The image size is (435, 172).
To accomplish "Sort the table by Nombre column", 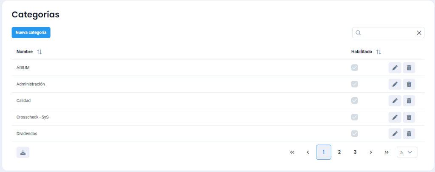I will pos(39,52).
